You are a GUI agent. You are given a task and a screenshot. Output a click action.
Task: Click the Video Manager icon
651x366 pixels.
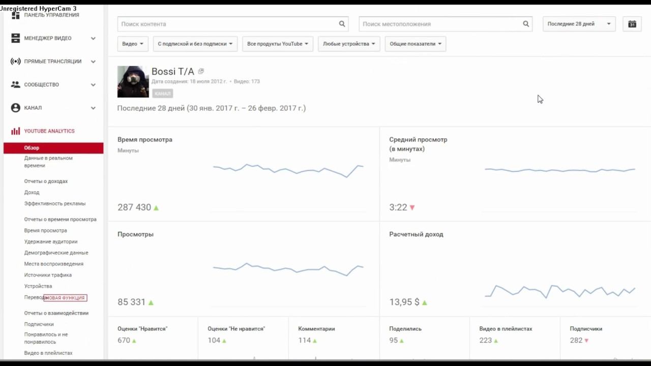click(16, 38)
